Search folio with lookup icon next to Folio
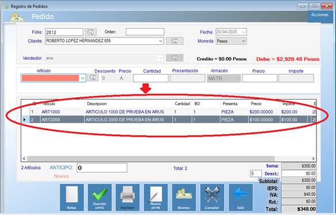This screenshot has height=215, width=336. tap(91, 32)
